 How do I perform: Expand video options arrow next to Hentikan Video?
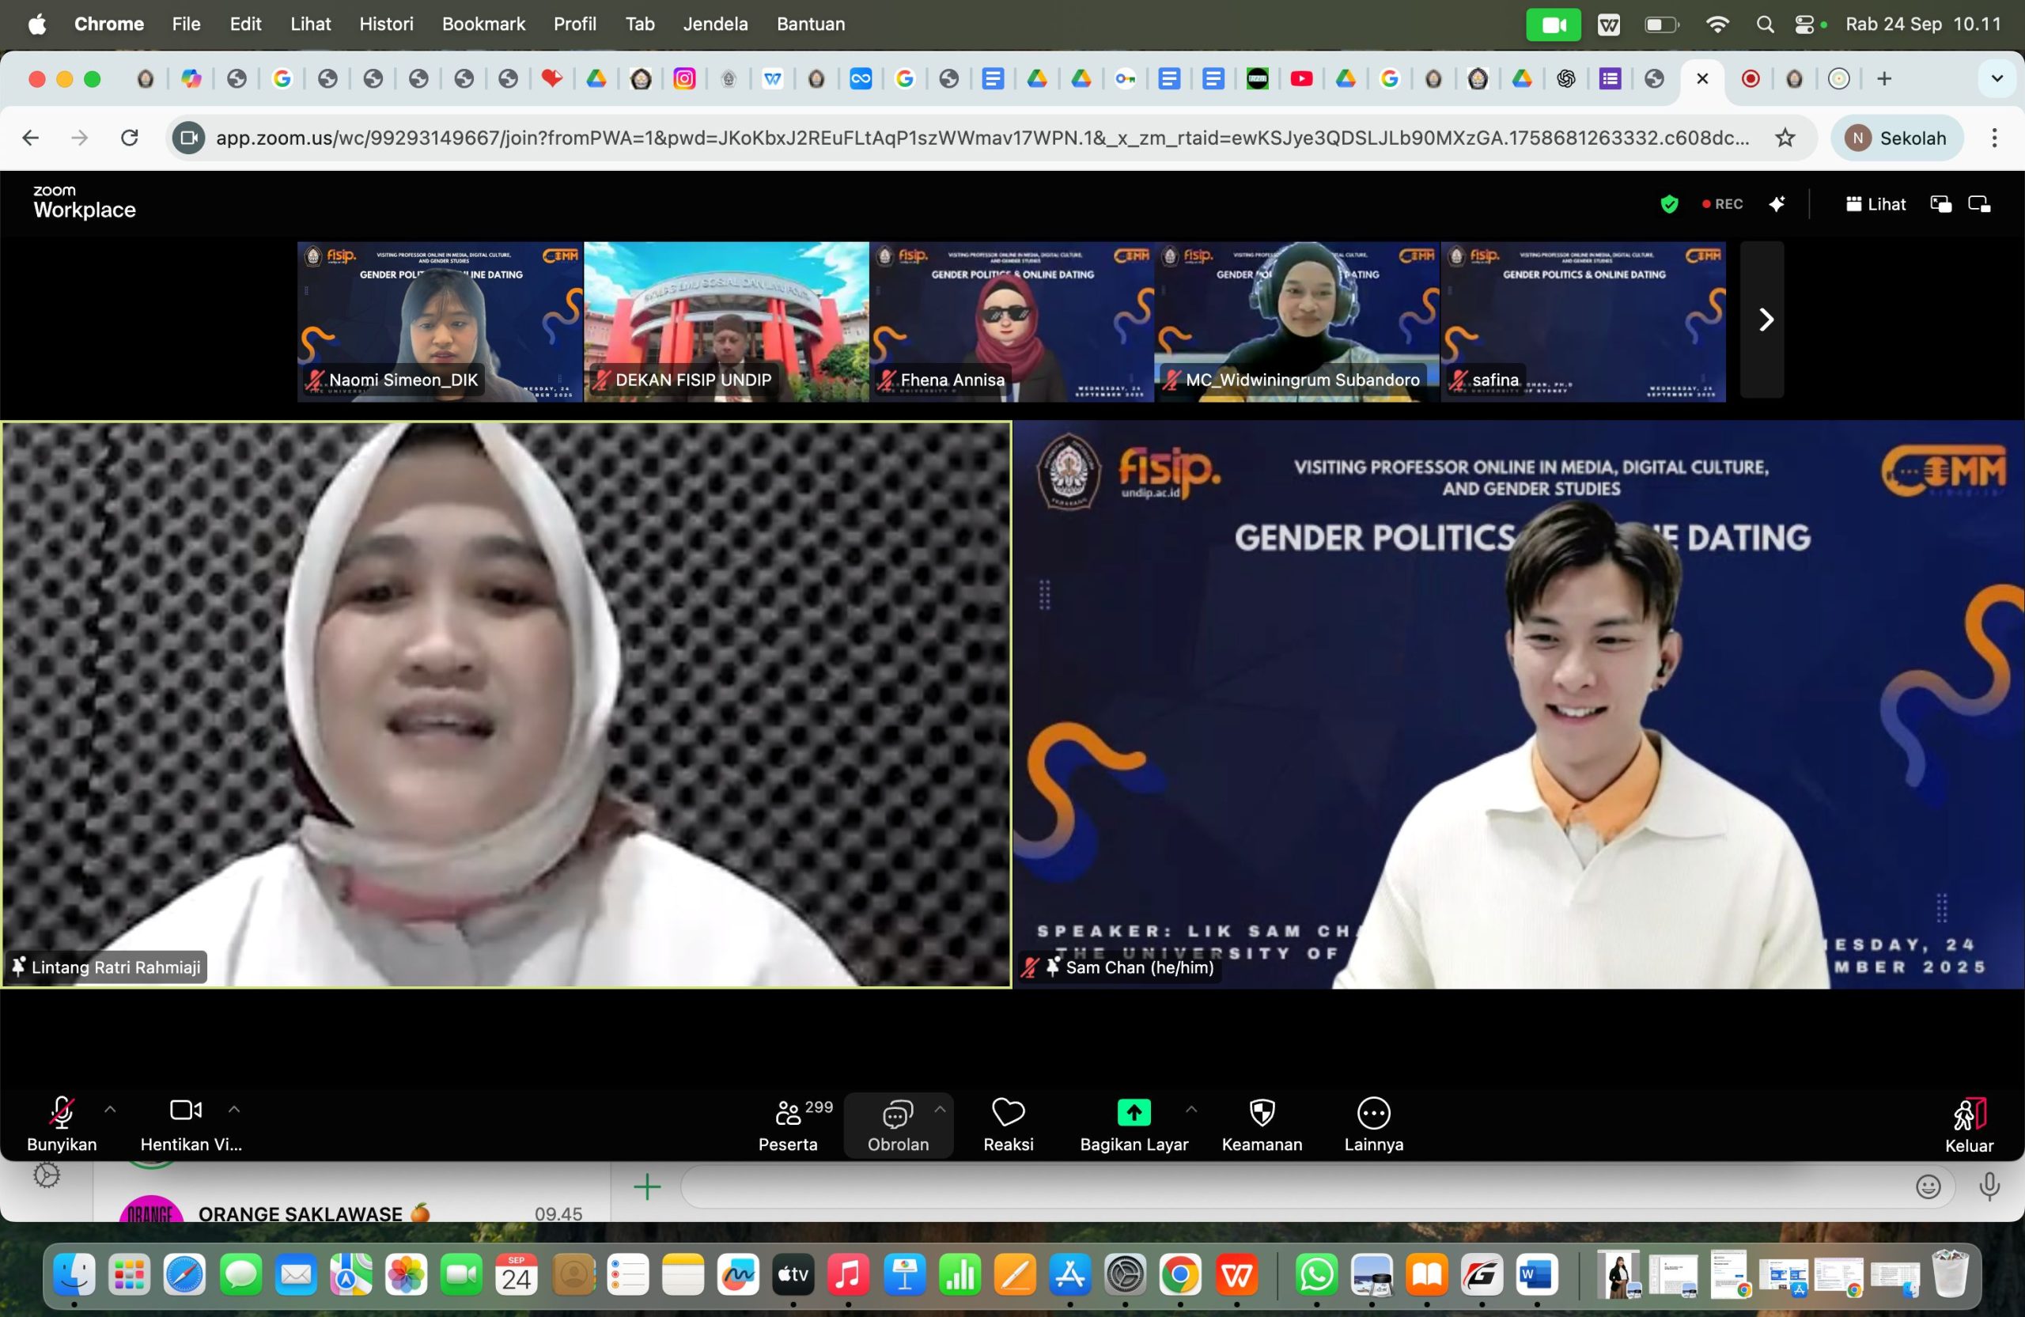pyautogui.click(x=234, y=1110)
